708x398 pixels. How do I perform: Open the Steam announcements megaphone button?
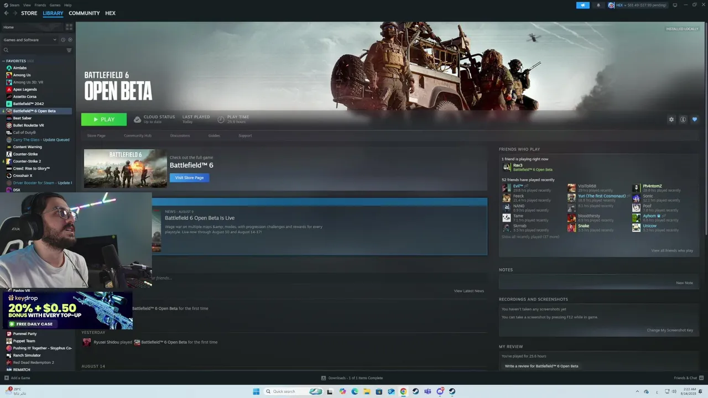(x=583, y=5)
